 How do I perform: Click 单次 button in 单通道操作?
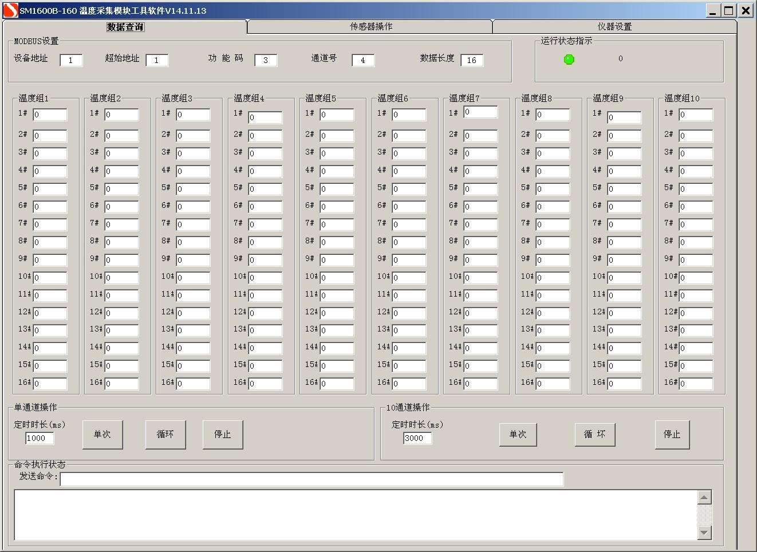(102, 435)
